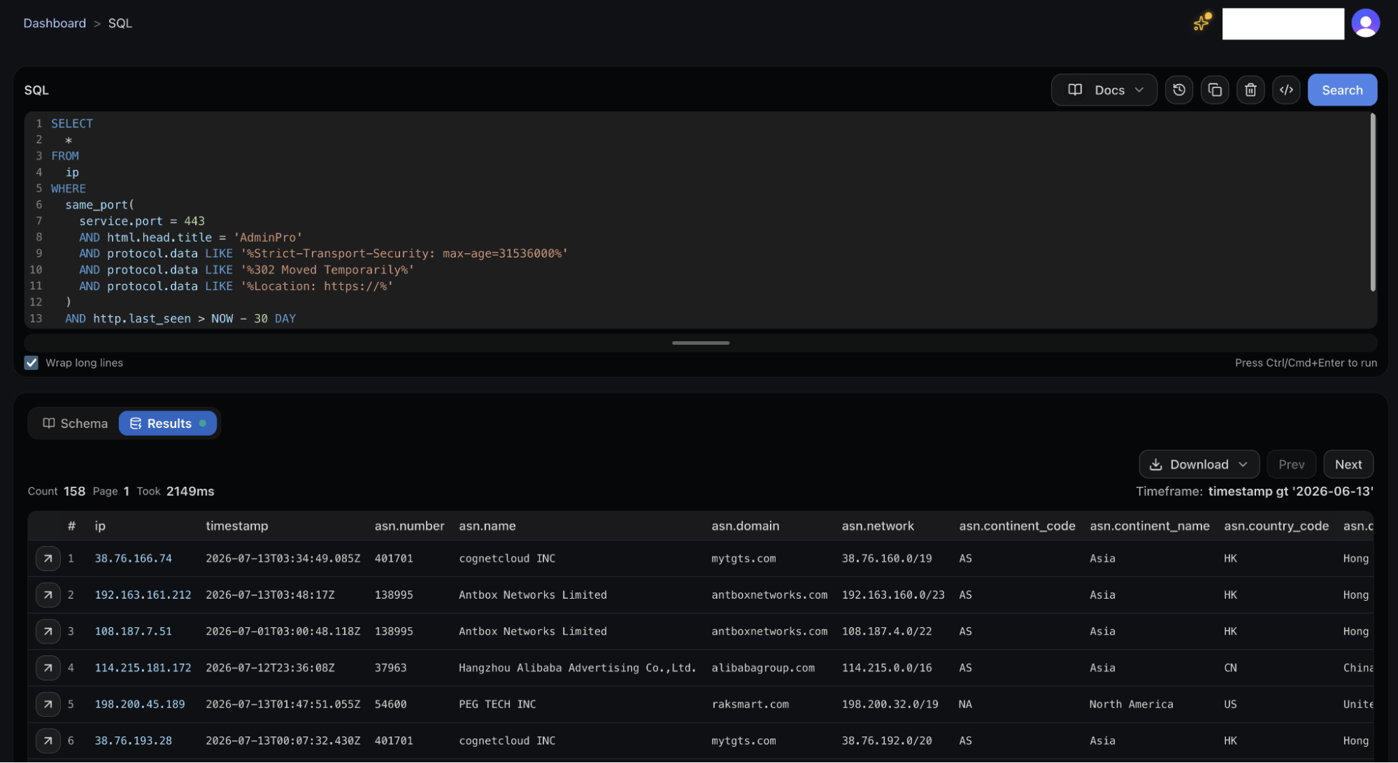Image resolution: width=1398 pixels, height=763 pixels.
Task: Open query history clock icon
Action: pos(1179,90)
